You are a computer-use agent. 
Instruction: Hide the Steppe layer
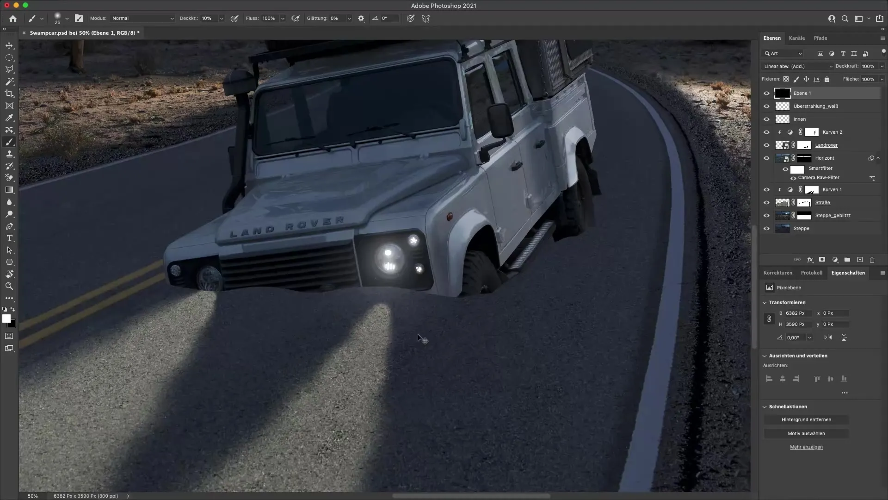pyautogui.click(x=766, y=228)
